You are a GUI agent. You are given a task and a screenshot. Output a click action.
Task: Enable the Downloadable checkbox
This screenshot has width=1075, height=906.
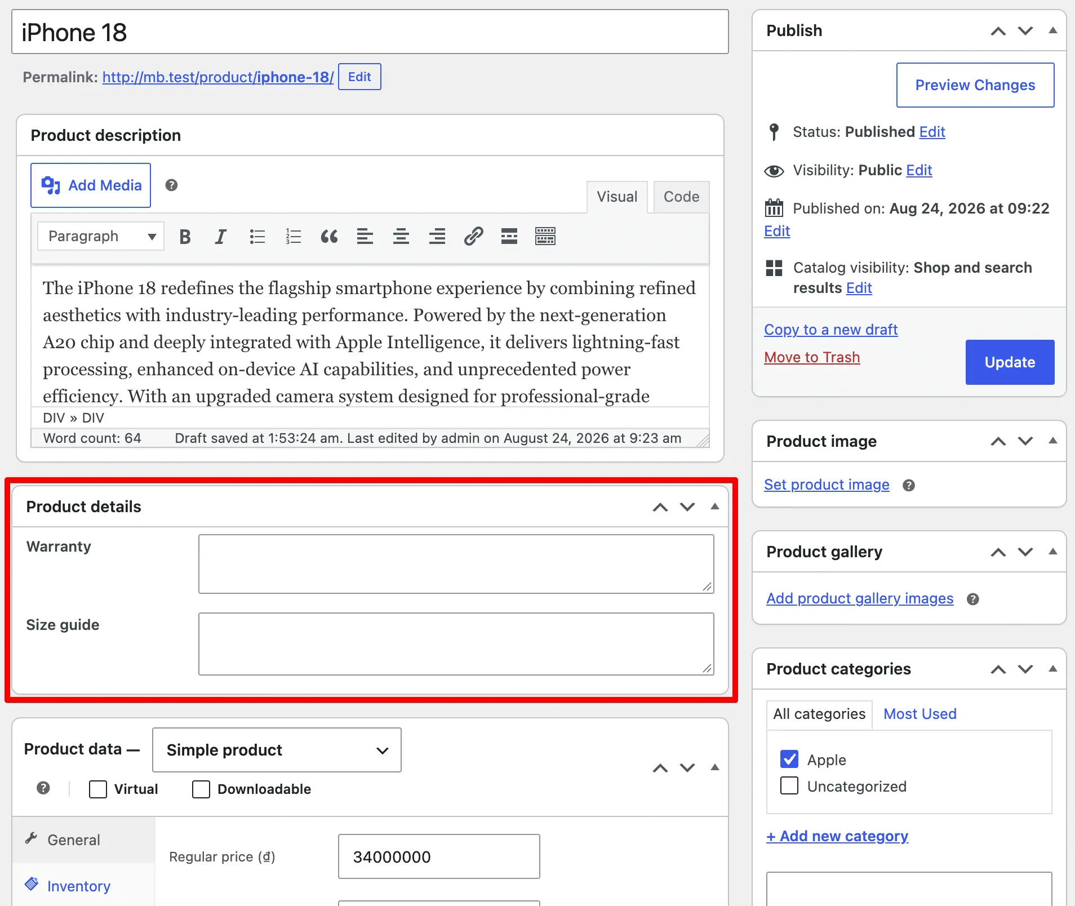pyautogui.click(x=201, y=789)
